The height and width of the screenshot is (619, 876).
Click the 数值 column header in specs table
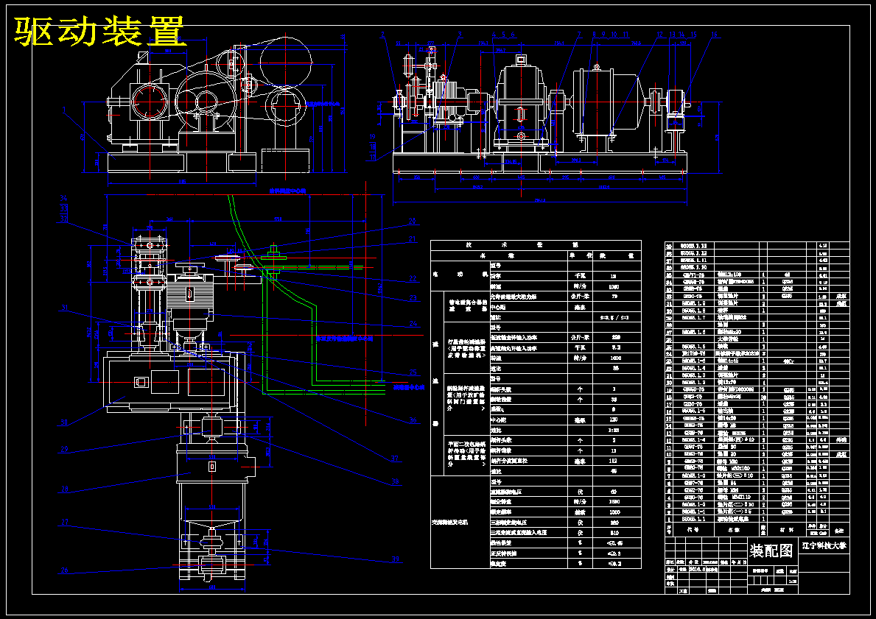pos(616,255)
